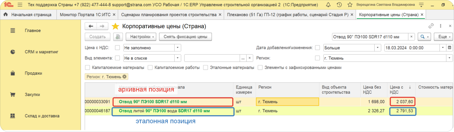
Task: Enable Вид элемента filter checkbox
Action: (117, 58)
